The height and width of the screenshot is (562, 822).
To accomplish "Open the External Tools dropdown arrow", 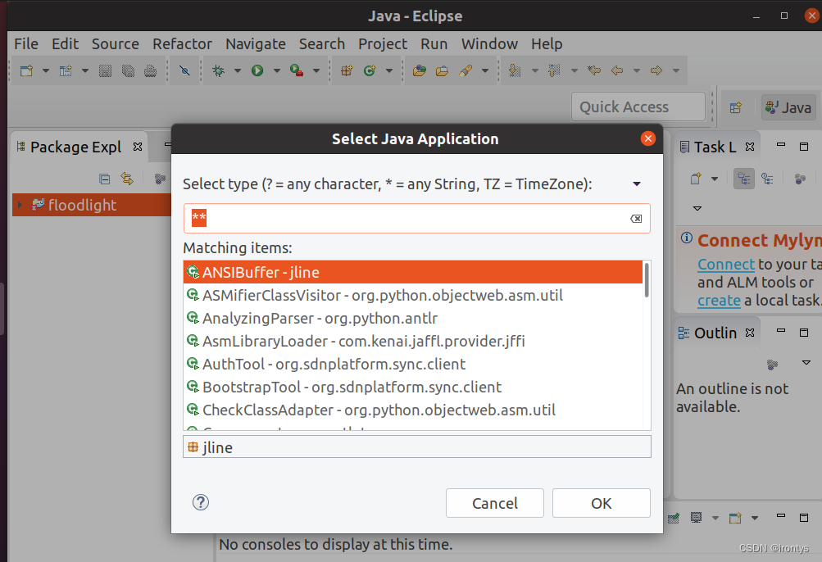I will (316, 70).
